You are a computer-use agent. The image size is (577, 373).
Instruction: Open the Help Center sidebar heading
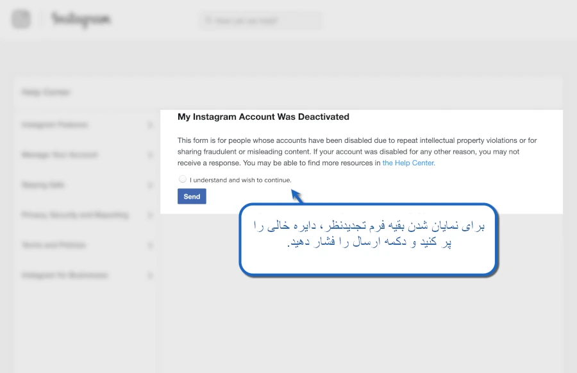pos(46,92)
